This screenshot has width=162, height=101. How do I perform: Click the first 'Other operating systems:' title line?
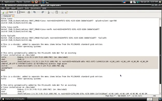(21, 46)
